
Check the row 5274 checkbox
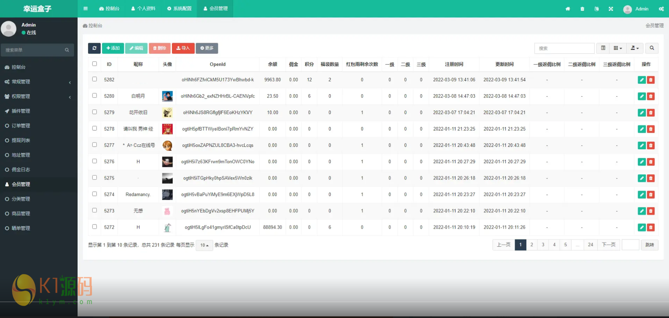pos(94,194)
